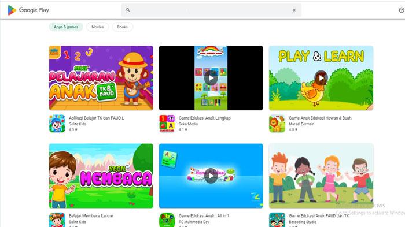Screen dimensions: 405x227
Task: Click Solite Kids under Belajar Membaca Lancar
Action: [78, 222]
